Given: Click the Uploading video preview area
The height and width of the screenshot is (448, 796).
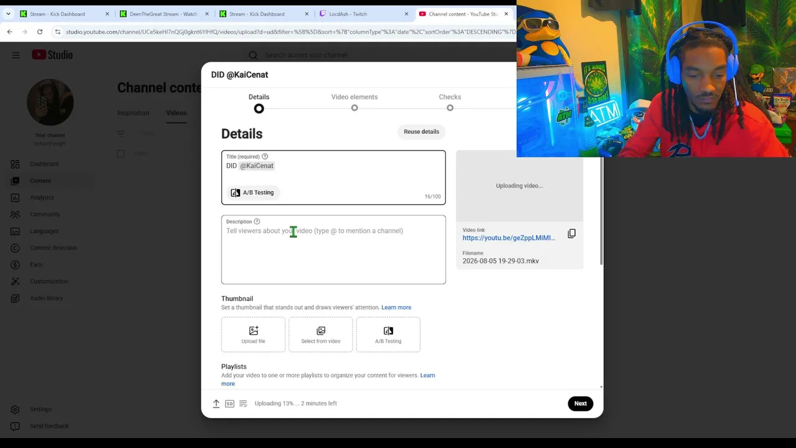Looking at the screenshot, I should (519, 185).
